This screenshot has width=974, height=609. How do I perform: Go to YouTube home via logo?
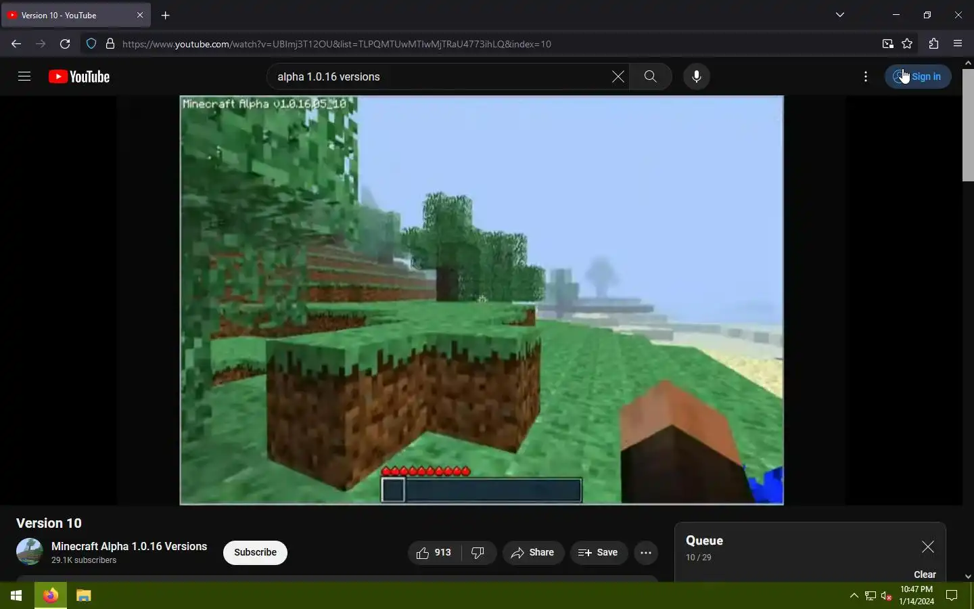point(79,76)
